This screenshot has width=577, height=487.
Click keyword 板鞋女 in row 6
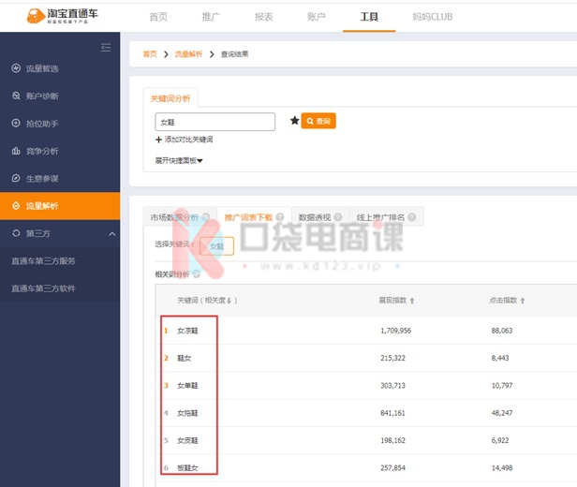coord(187,468)
